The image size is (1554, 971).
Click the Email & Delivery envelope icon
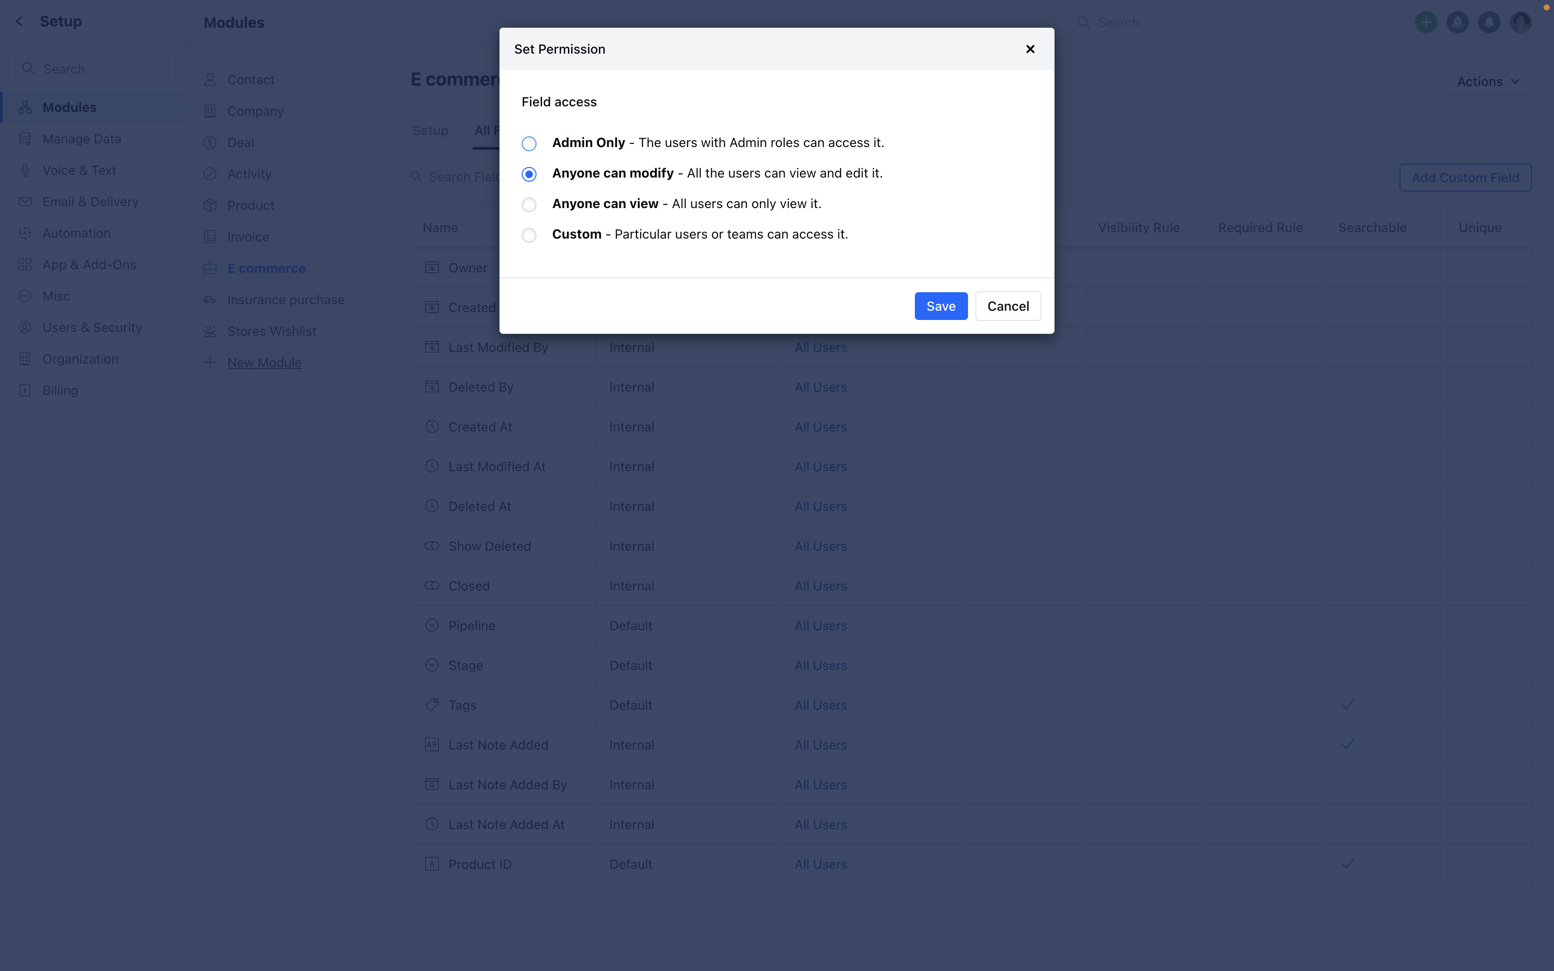(25, 202)
